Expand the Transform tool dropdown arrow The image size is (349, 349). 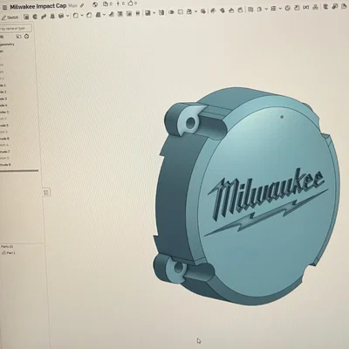tap(196, 11)
